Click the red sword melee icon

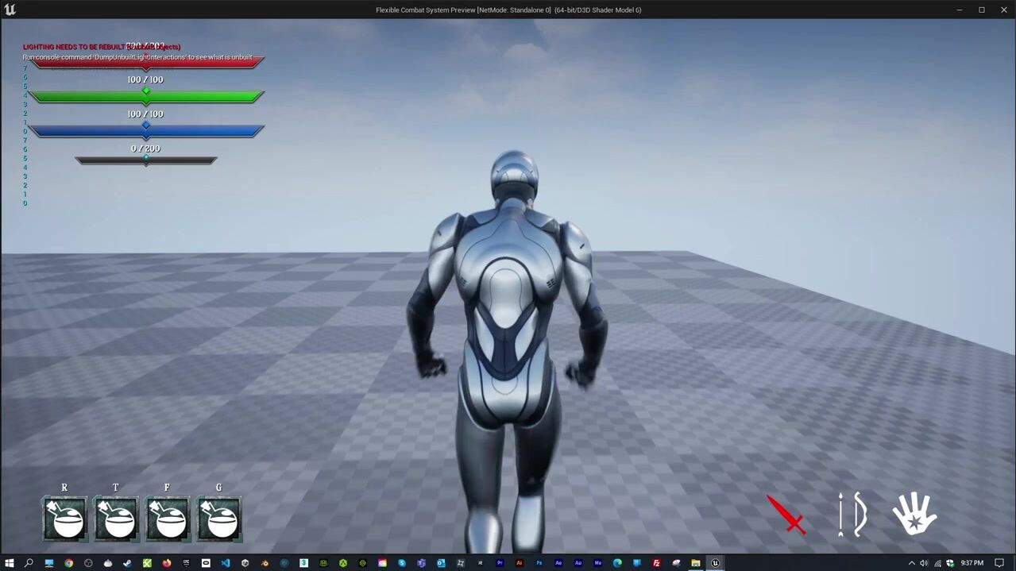pyautogui.click(x=786, y=515)
